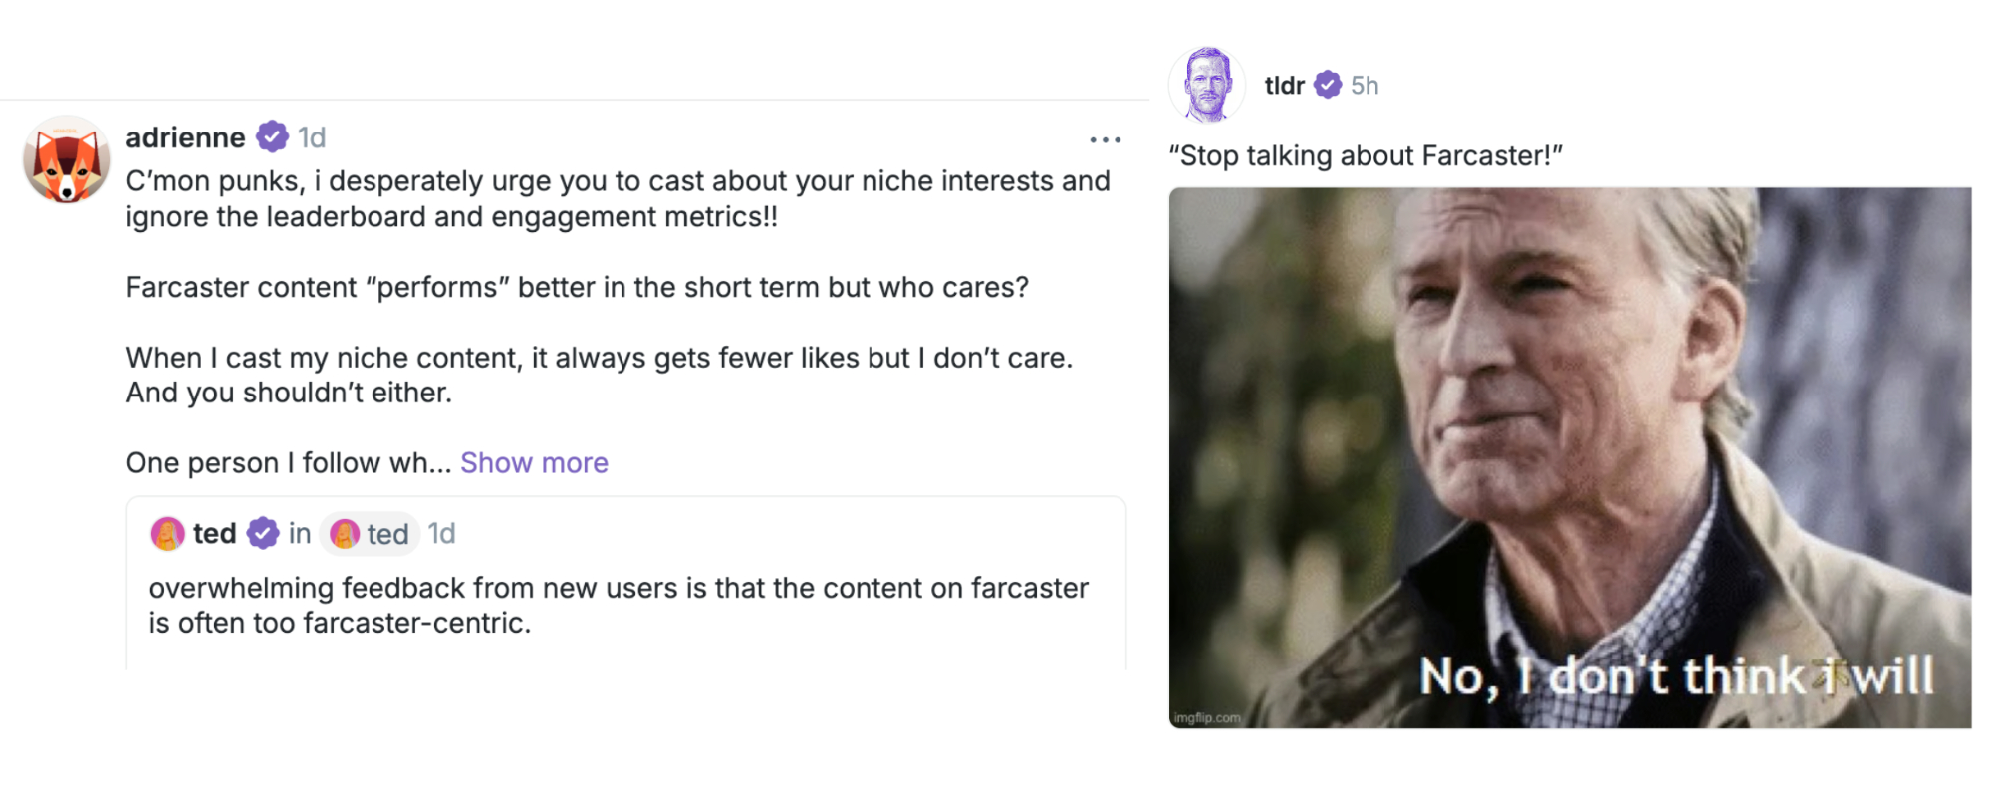The width and height of the screenshot is (1992, 791).
Task: Click the 1d timestamp on adrienne's cast
Action: pyautogui.click(x=312, y=136)
